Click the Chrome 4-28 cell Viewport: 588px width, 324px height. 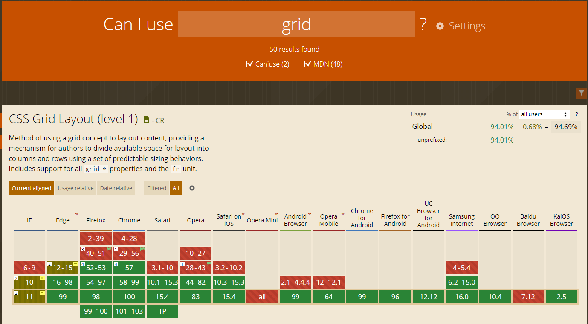[x=129, y=239]
